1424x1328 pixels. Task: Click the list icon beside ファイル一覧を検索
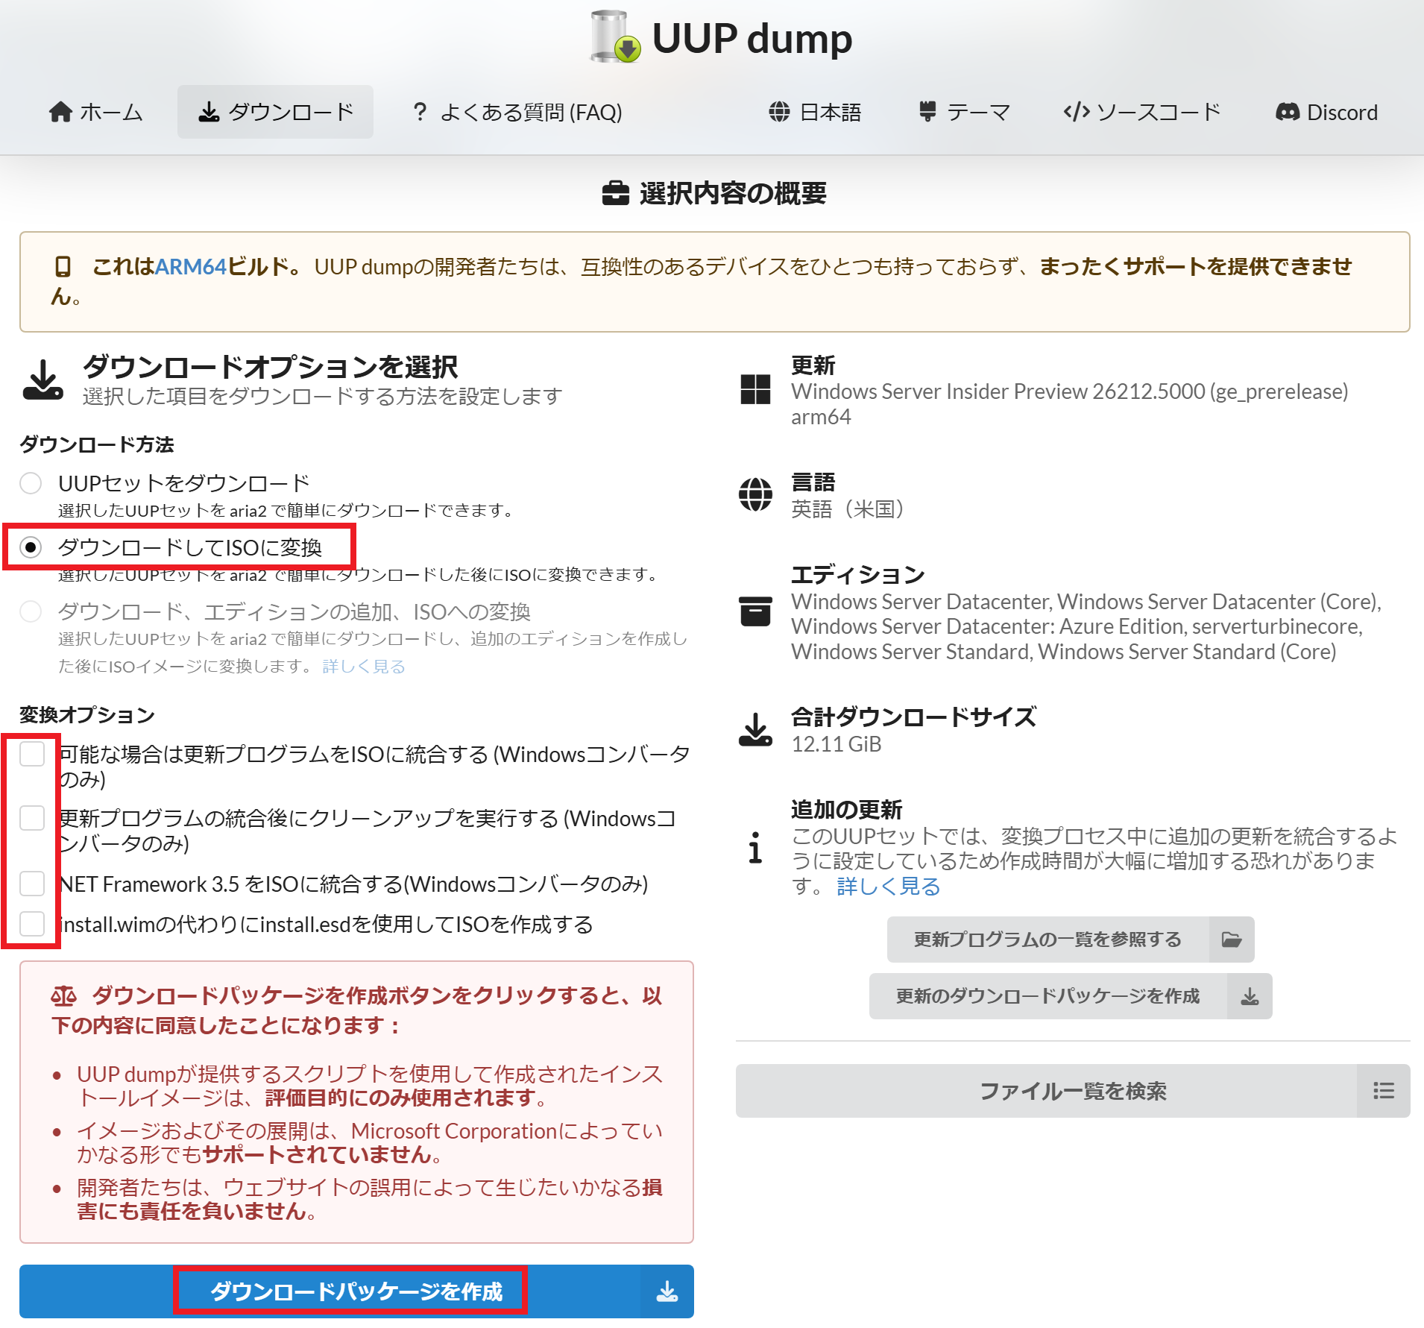pyautogui.click(x=1384, y=1091)
